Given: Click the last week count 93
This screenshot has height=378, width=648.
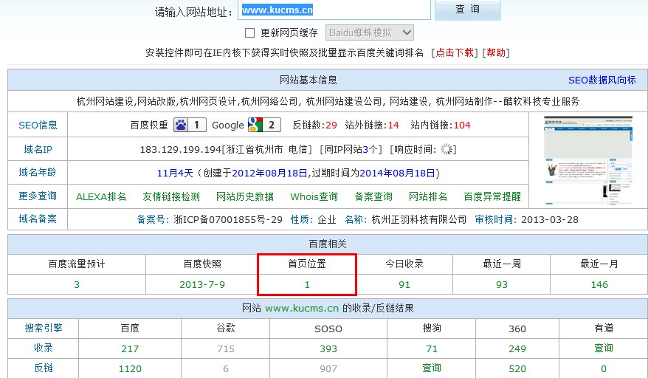Looking at the screenshot, I should coord(502,284).
